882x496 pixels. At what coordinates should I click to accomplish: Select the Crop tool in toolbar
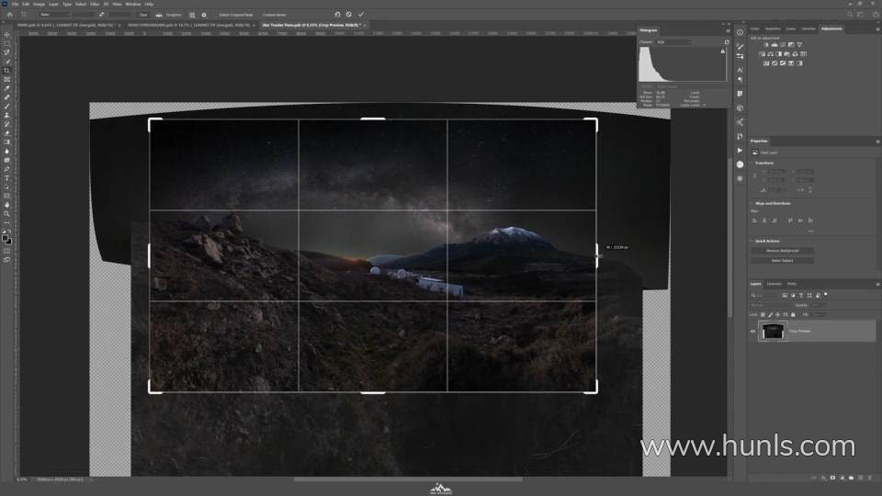coord(6,71)
